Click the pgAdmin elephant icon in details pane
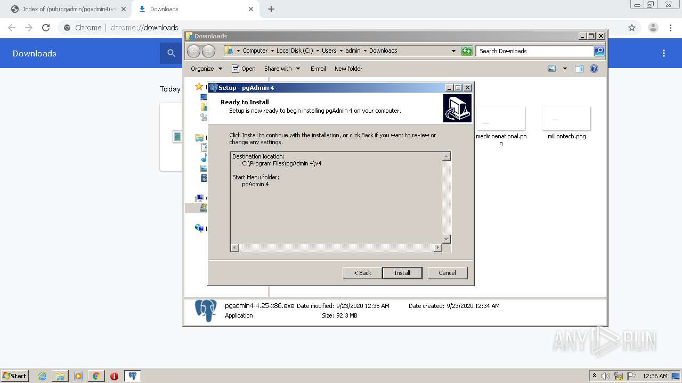 click(x=206, y=310)
